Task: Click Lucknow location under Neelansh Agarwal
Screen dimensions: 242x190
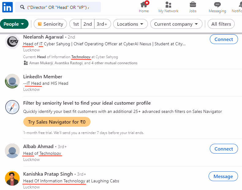Action: [32, 50]
